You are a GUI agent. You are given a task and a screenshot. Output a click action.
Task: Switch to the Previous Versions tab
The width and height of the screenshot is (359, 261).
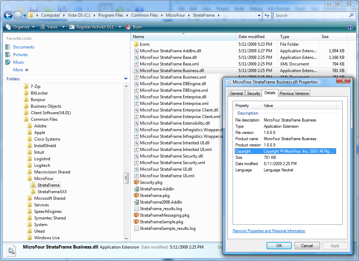pos(294,93)
